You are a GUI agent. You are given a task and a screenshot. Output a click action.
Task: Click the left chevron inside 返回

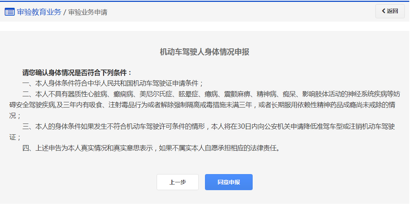tap(384, 11)
